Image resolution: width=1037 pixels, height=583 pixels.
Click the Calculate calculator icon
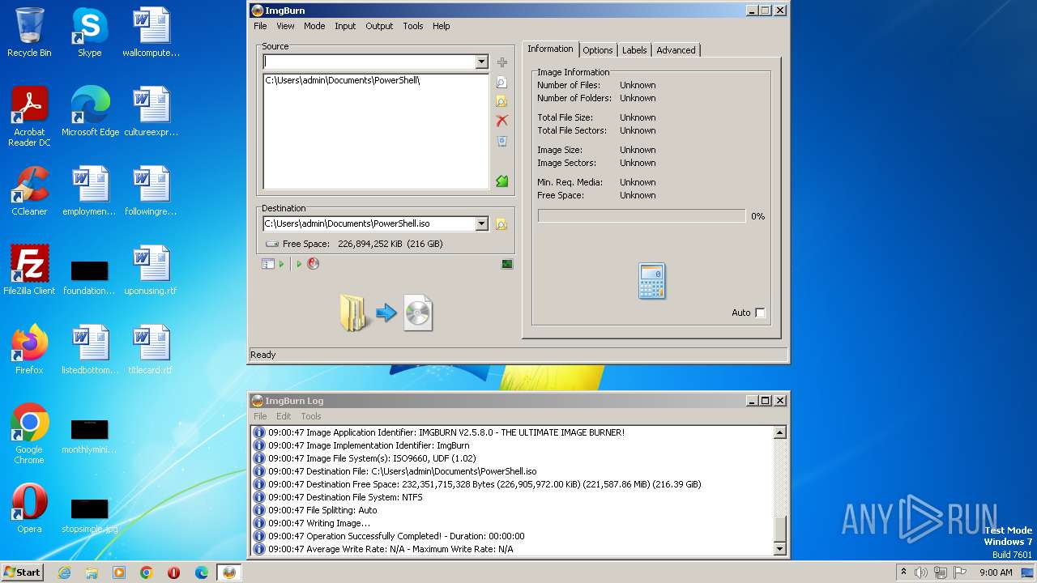651,281
